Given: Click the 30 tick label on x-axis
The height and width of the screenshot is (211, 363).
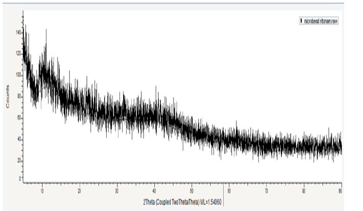Looking at the screenshot, I should click(117, 192).
